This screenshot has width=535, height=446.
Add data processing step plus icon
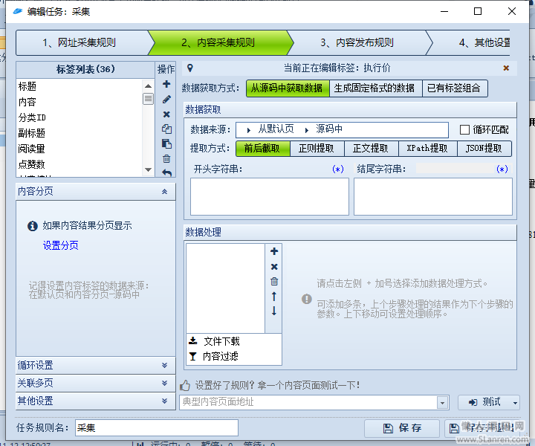coord(274,251)
